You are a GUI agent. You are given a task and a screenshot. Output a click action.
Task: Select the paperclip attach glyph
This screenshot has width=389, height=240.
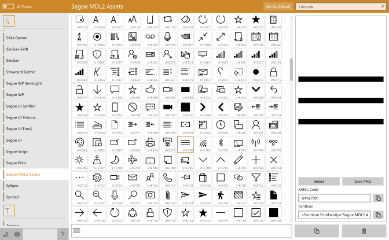(x=168, y=197)
